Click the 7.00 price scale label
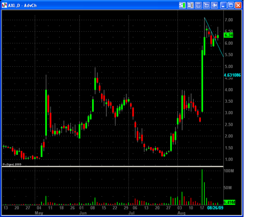This screenshot has width=255, height=217. coord(229,20)
